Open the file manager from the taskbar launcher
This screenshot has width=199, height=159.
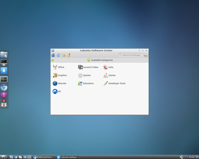coord(11,157)
